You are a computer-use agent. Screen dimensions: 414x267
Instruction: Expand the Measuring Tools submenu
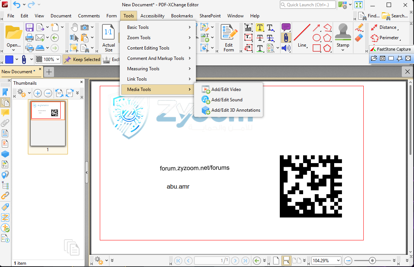click(158, 69)
